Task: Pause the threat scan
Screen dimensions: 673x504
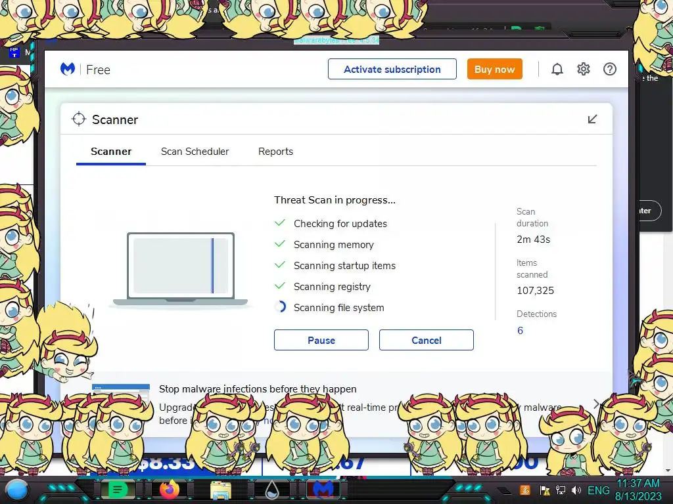Action: pos(321,340)
